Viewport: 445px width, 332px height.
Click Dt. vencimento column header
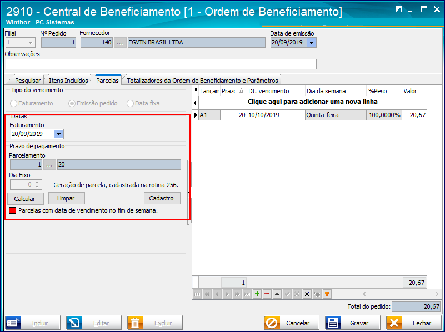point(276,91)
